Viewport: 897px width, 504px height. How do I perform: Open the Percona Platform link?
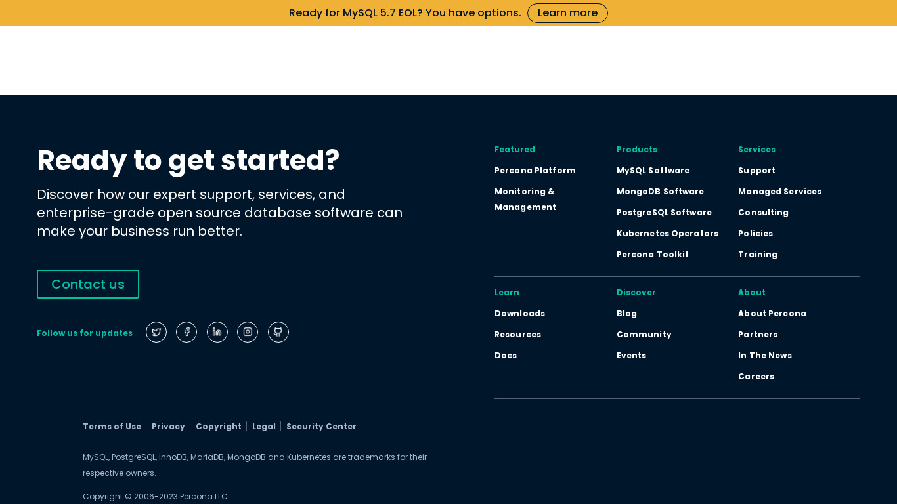point(535,171)
